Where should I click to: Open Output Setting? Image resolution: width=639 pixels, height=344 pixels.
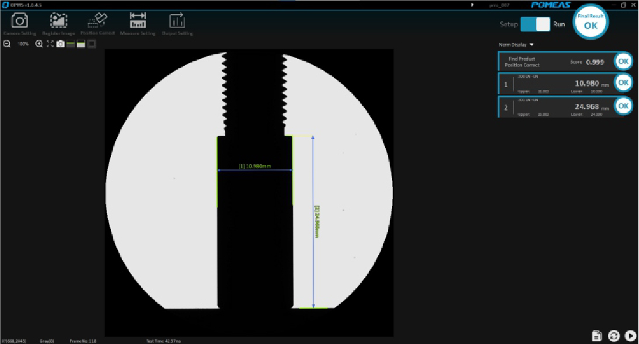[178, 25]
